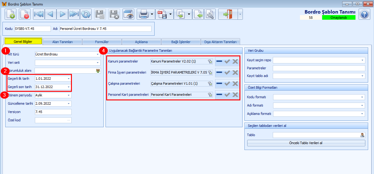Image resolution: width=374 pixels, height=174 pixels.
Task: Click the new record icon with green plus
Action: tap(10, 14)
